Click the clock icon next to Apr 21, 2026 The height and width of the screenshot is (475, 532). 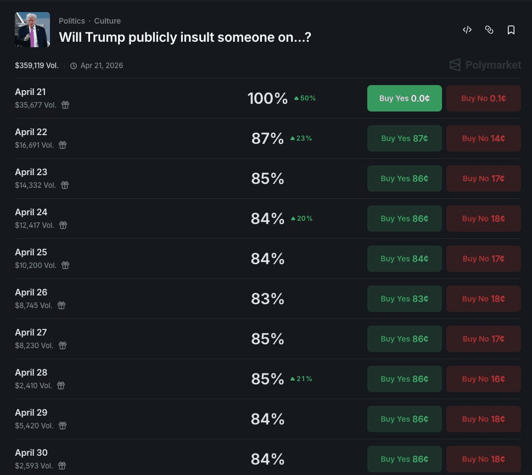point(74,66)
